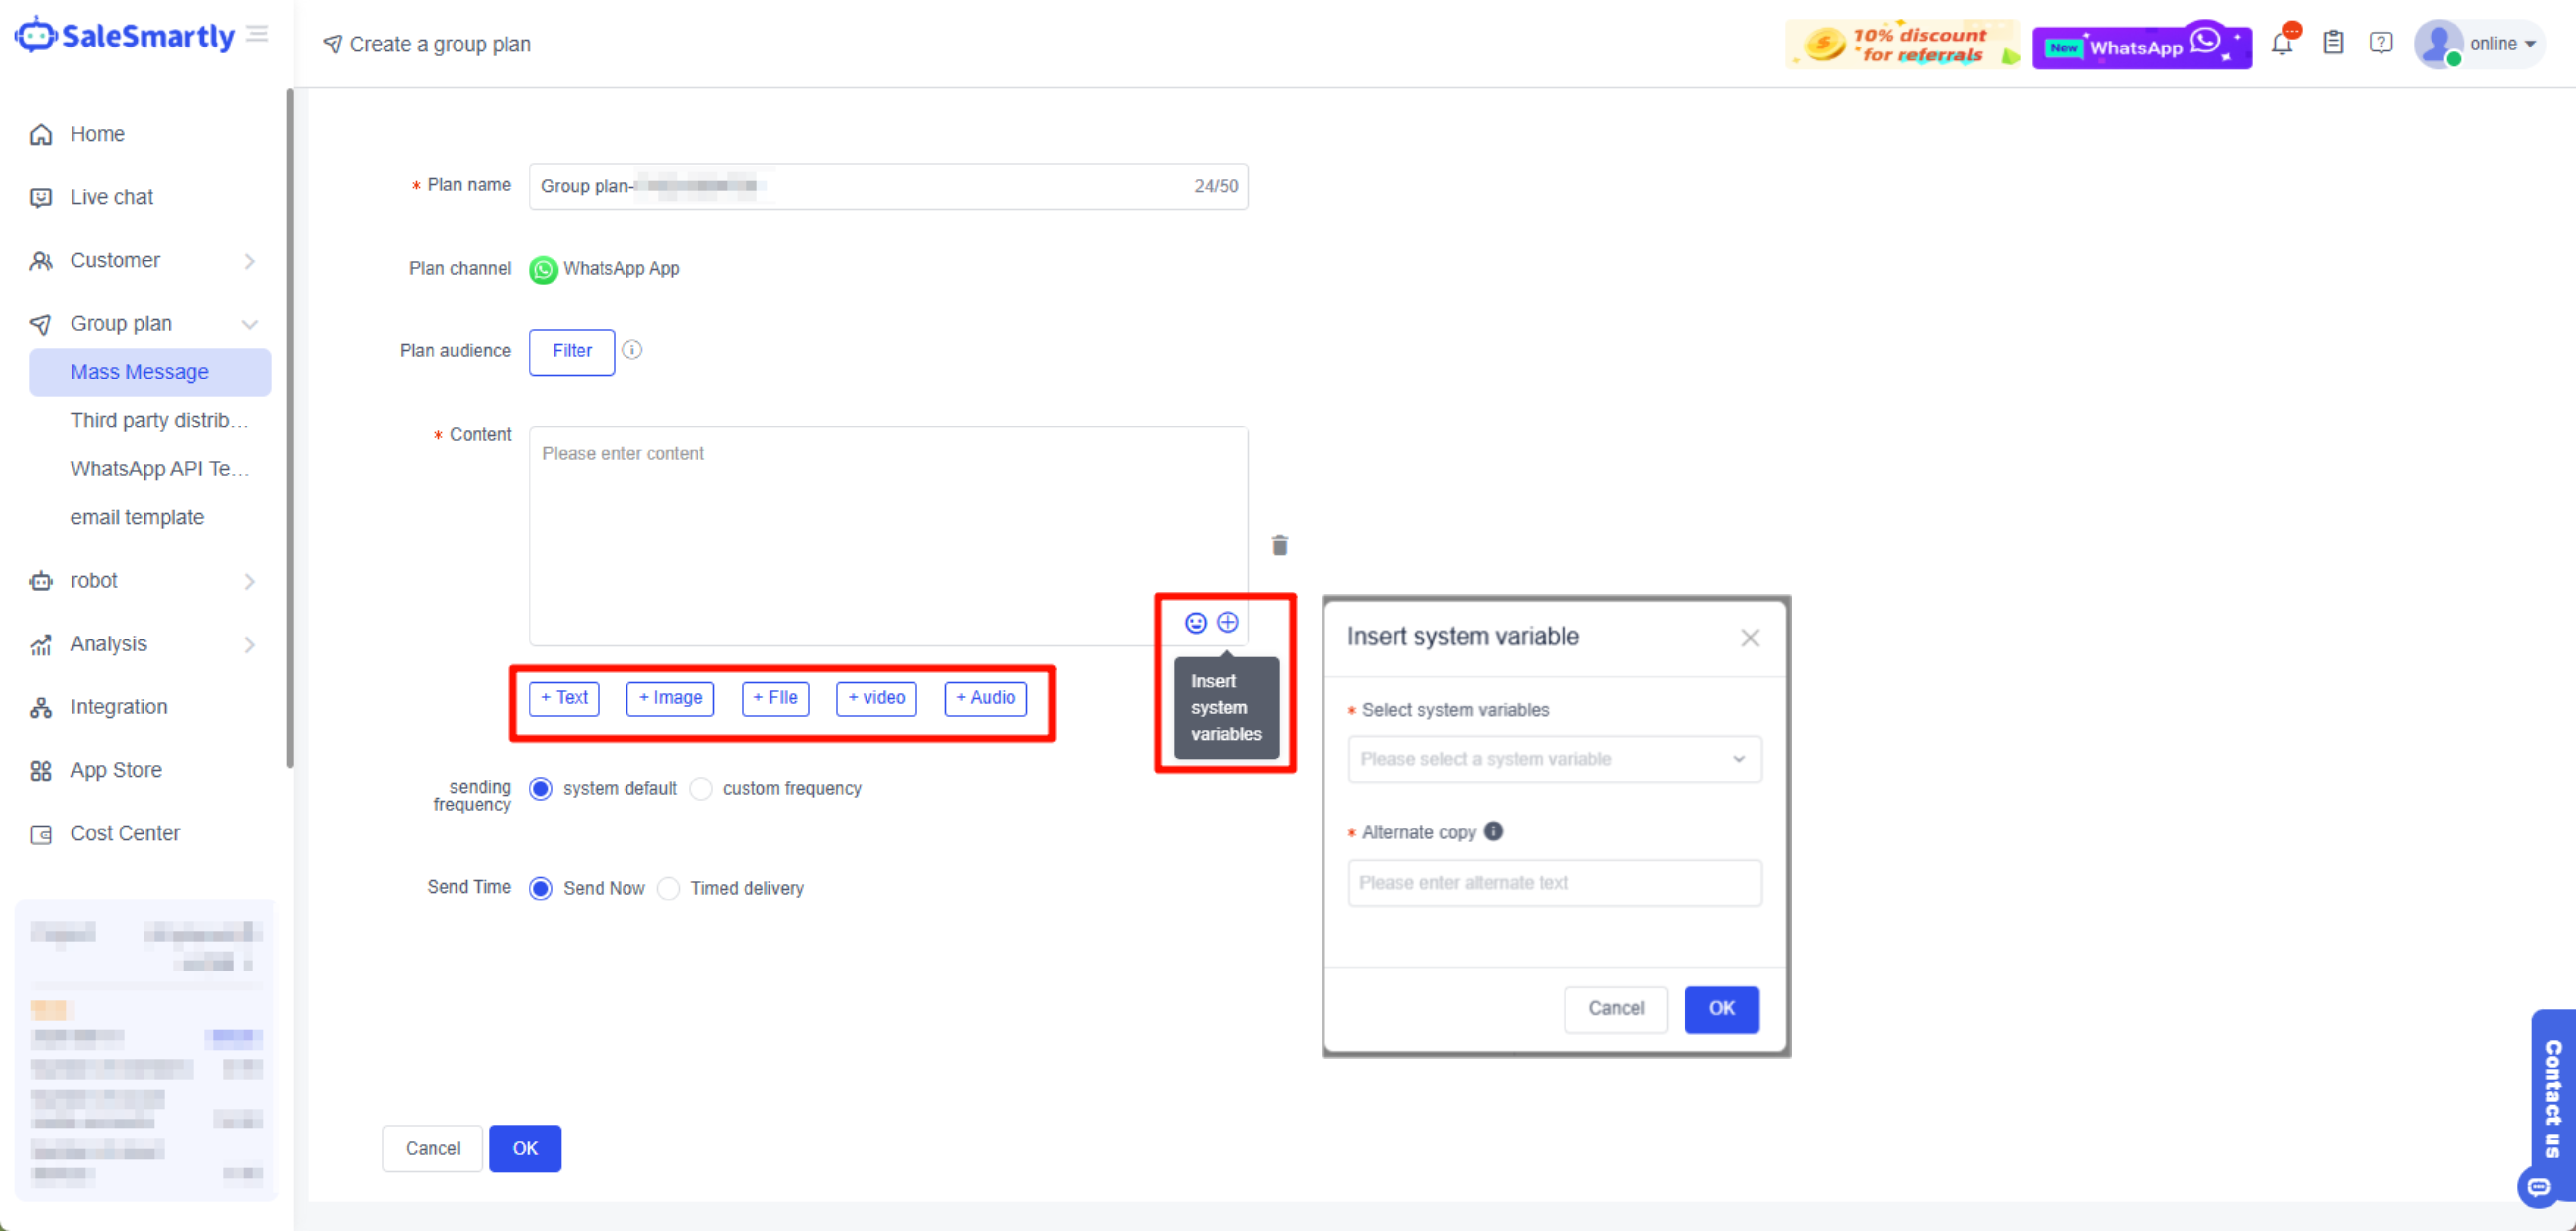This screenshot has width=2576, height=1231.
Task: Click the + Image content button
Action: (x=669, y=698)
